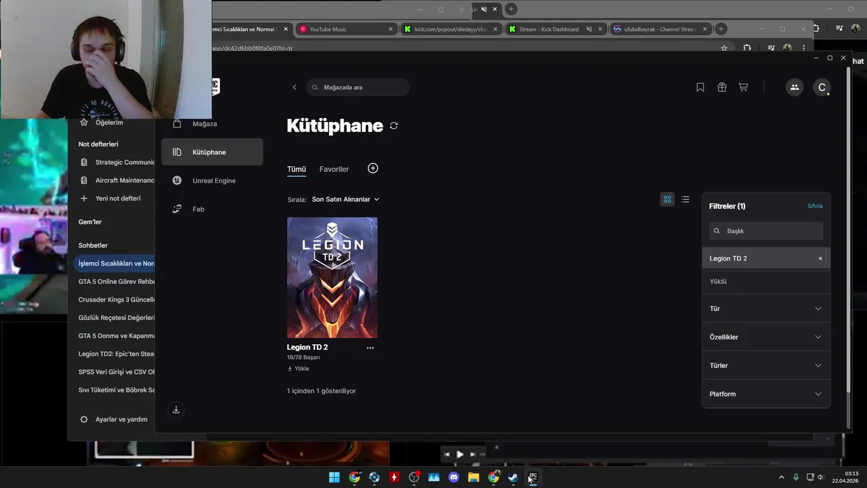Image resolution: width=867 pixels, height=488 pixels.
Task: Click the Mağazada ara search box
Action: click(x=358, y=87)
